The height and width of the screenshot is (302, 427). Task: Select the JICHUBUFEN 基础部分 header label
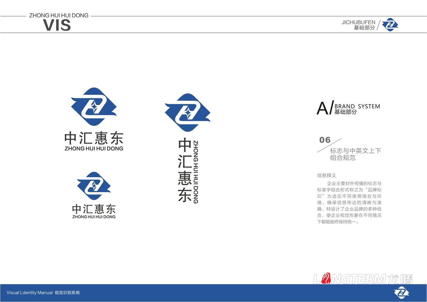tap(360, 25)
